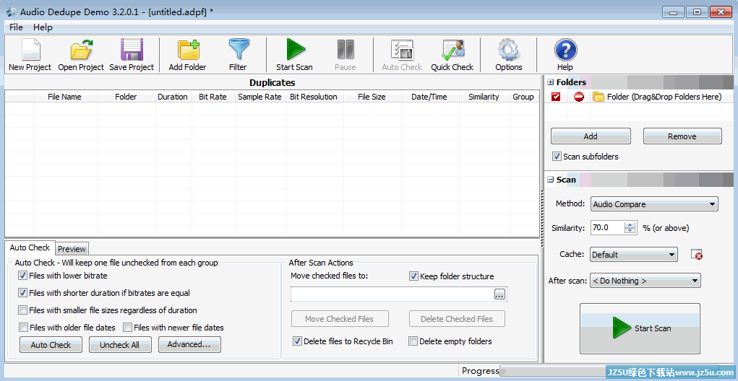Enable Files with smaller file sizes option

coord(22,310)
